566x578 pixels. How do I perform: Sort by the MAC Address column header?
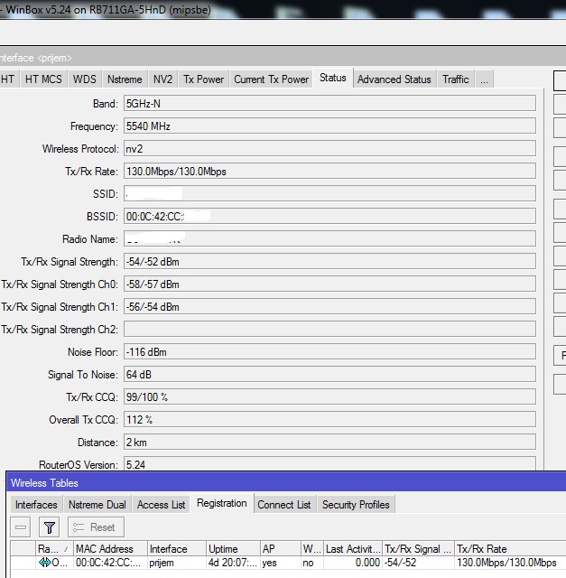[110, 548]
